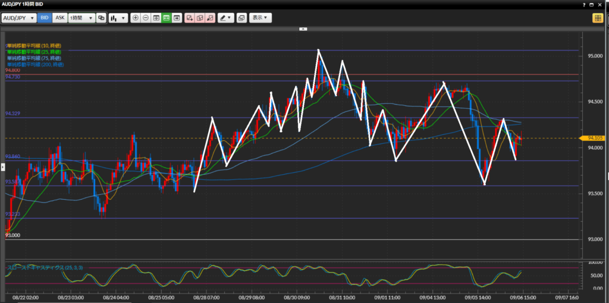
Task: Click the linked charts icon beside timeframe
Action: click(101, 18)
